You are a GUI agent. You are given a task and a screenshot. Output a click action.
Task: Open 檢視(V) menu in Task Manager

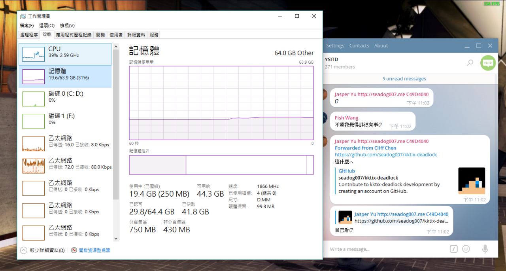(67, 25)
